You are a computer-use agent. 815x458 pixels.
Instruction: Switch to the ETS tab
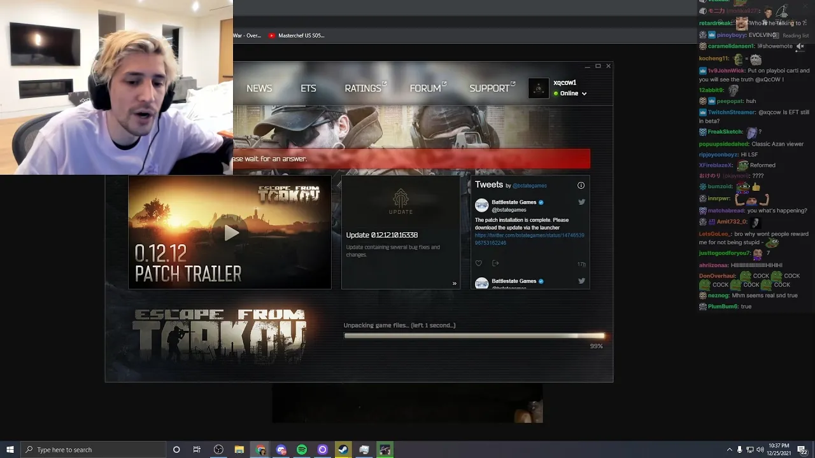(x=308, y=88)
